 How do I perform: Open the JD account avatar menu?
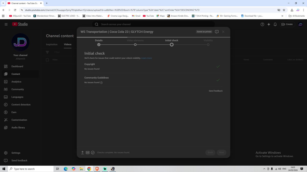300,24
